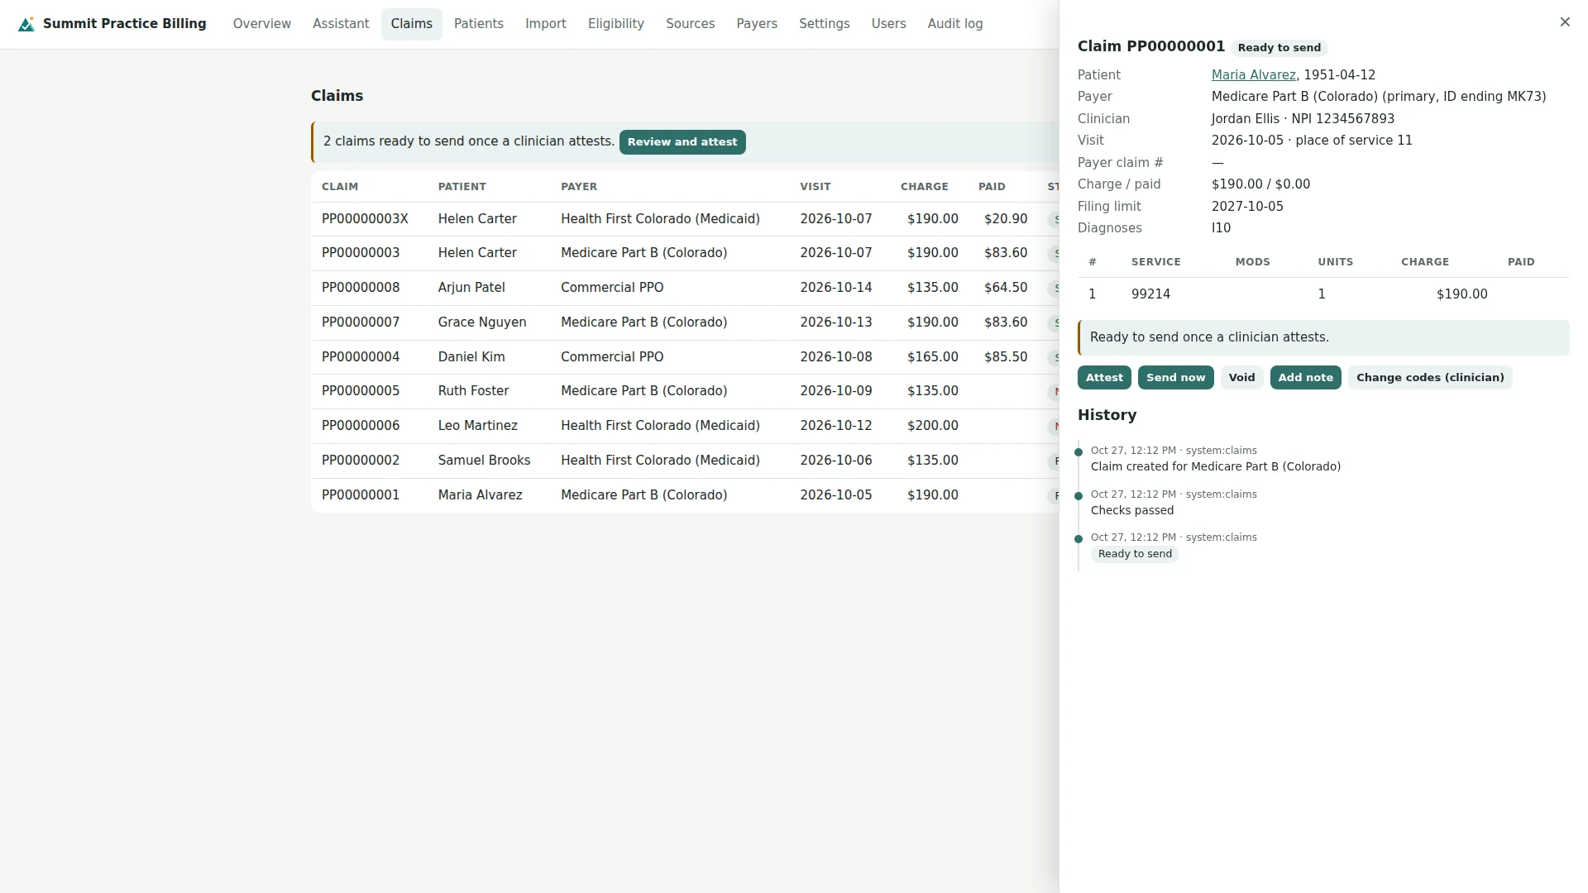Open the Maria Alvarez patient link

click(x=1253, y=75)
